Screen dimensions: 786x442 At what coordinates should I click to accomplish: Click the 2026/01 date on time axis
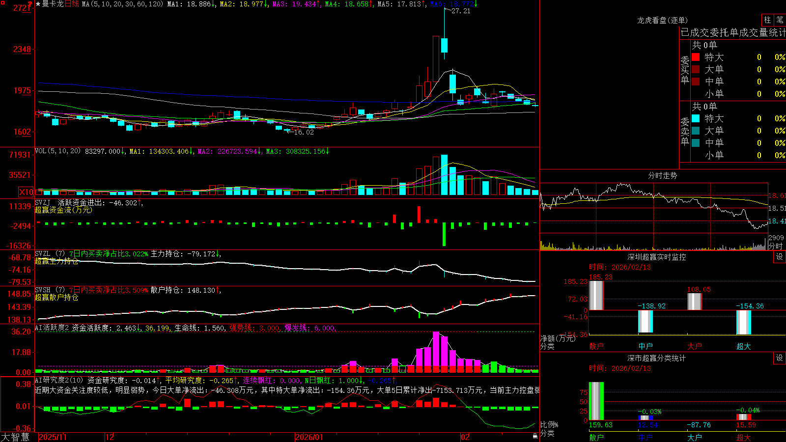[309, 437]
